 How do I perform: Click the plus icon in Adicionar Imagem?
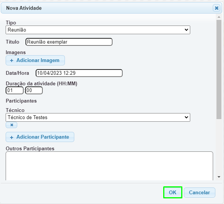[x=12, y=60]
